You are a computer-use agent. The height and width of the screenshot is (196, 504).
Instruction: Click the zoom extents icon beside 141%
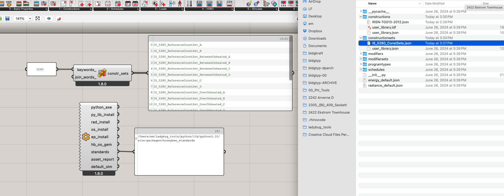point(38,18)
